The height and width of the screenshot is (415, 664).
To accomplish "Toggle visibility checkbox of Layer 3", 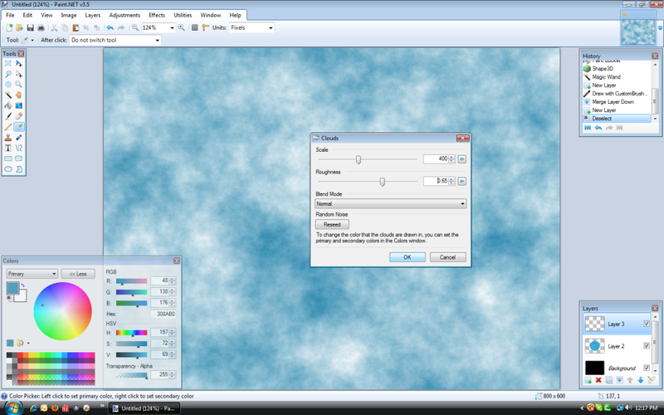I will pos(647,324).
